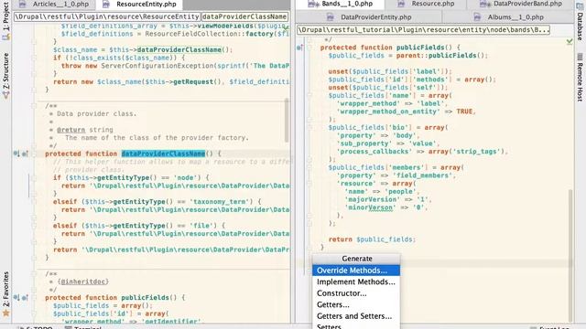Collapse the $public_fields['name'] array fold
Viewport: 586px width, 329px height.
click(x=309, y=96)
